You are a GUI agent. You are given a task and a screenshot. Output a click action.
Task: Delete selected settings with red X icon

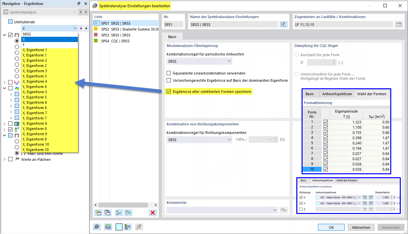[x=153, y=213]
